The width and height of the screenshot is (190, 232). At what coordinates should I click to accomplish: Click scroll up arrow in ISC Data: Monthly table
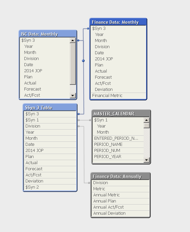[72, 40]
